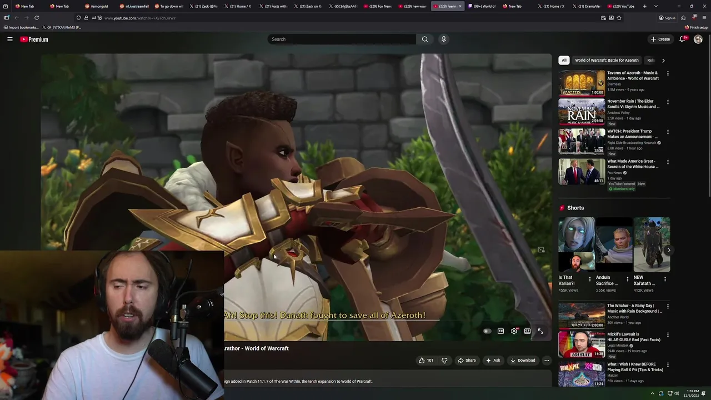Open Windows volume control in tray
The image size is (711, 400).
pyautogui.click(x=677, y=393)
